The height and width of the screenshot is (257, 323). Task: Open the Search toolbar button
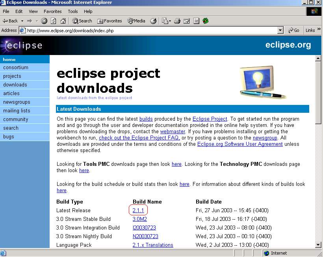(x=82, y=21)
